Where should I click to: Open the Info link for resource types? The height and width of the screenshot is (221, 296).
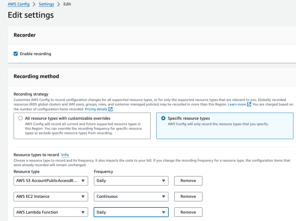click(x=65, y=155)
